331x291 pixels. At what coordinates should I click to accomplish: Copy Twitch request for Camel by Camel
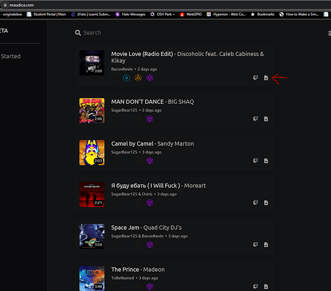pos(255,161)
